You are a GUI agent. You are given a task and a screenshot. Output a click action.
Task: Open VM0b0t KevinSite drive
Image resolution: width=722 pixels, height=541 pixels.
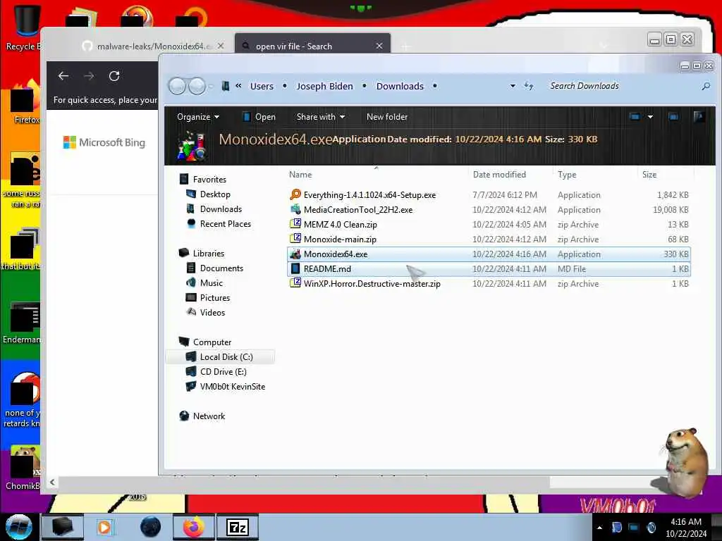pyautogui.click(x=232, y=387)
